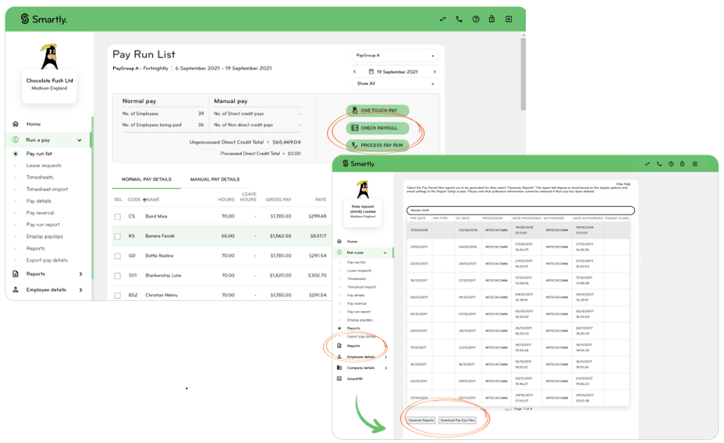724x443 pixels.
Task: Select the first pay period row dated 2018 in the reports table
Action: coord(518,230)
